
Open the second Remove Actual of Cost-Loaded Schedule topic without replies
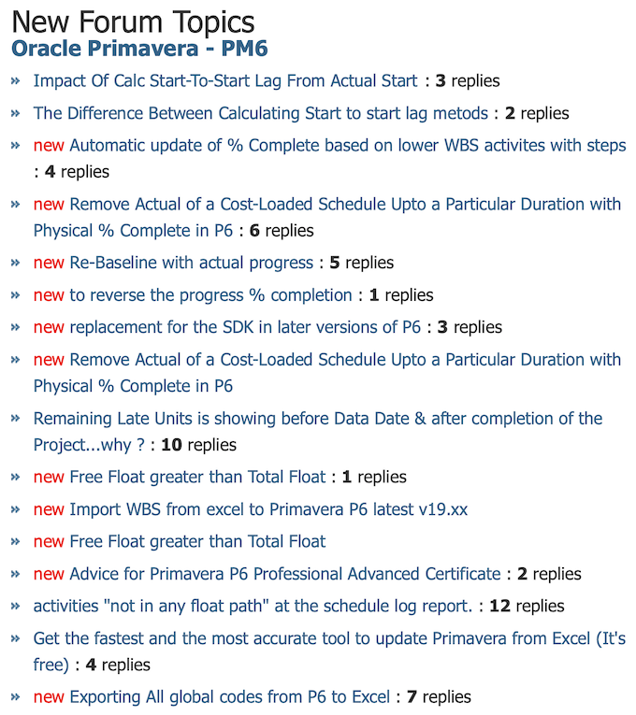pos(327,373)
